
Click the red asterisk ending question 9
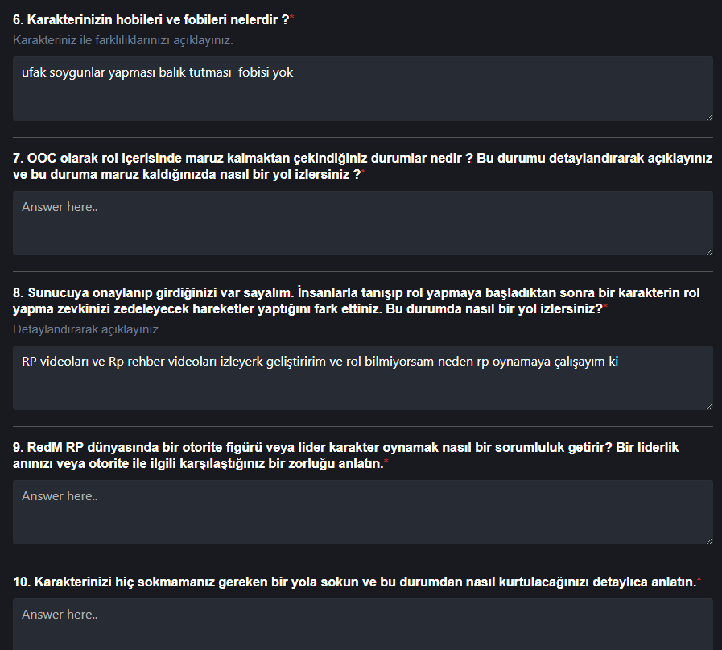pos(386,463)
